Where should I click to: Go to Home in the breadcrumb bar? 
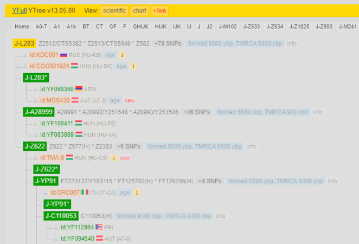22,27
